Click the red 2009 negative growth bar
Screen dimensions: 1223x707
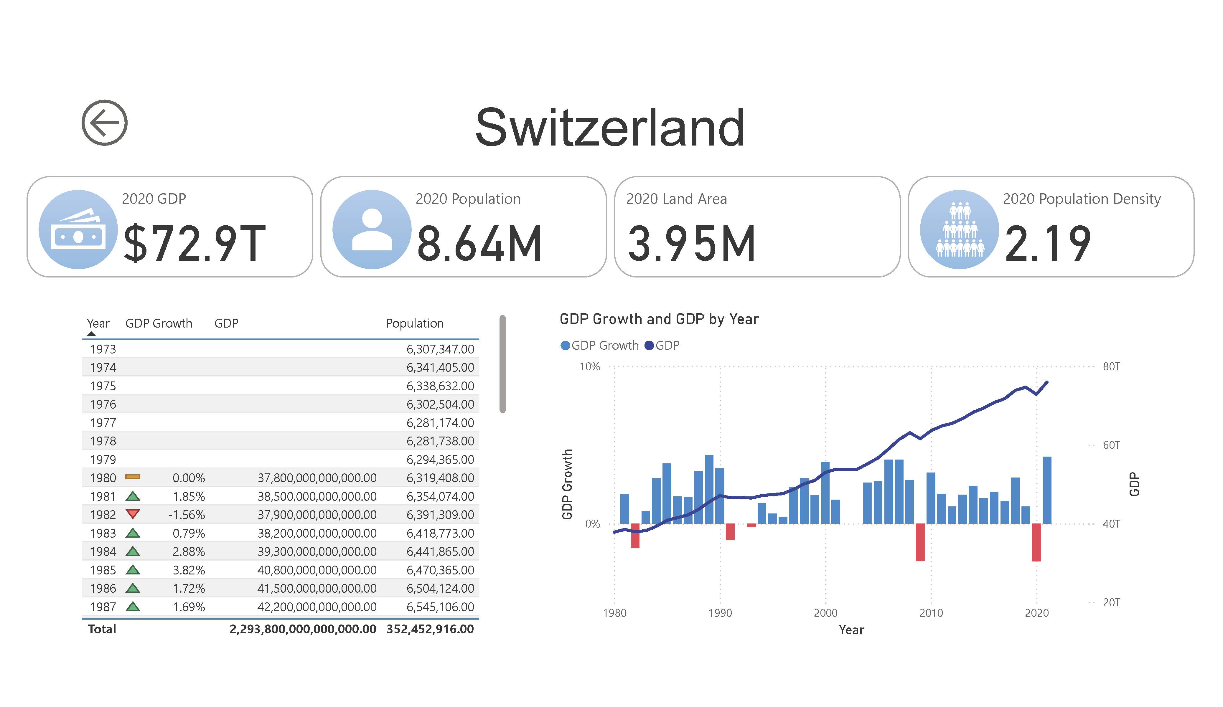[x=920, y=542]
